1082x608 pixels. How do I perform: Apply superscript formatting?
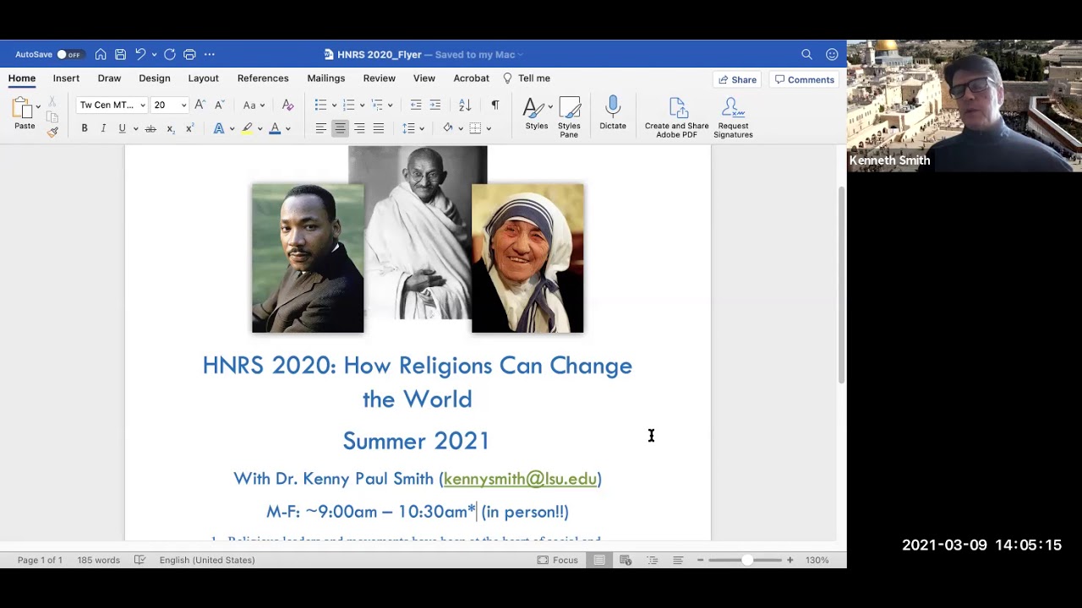pos(189,128)
